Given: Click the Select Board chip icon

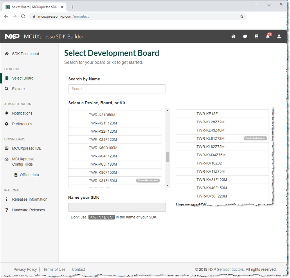Looking at the screenshot, I should 7,78.
